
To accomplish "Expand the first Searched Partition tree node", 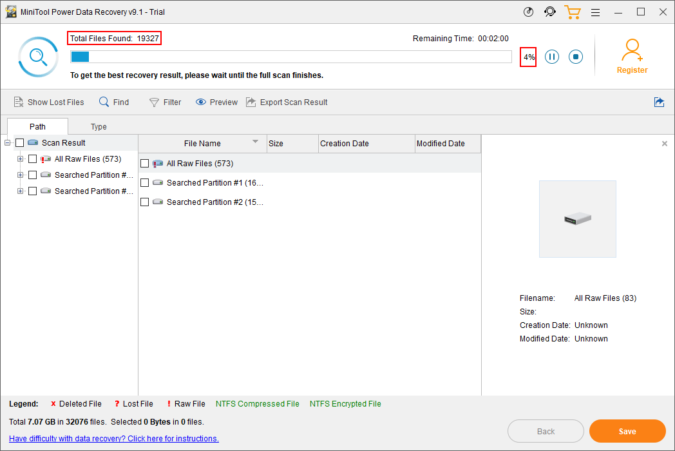I will click(20, 175).
